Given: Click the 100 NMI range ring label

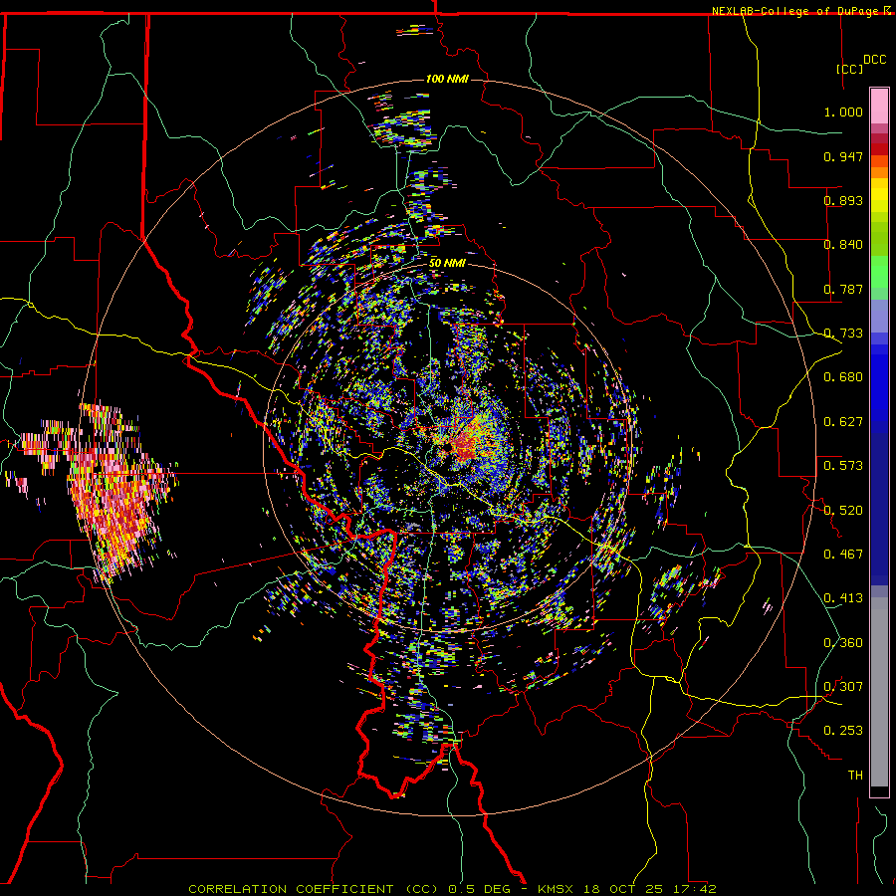Looking at the screenshot, I should click(447, 79).
